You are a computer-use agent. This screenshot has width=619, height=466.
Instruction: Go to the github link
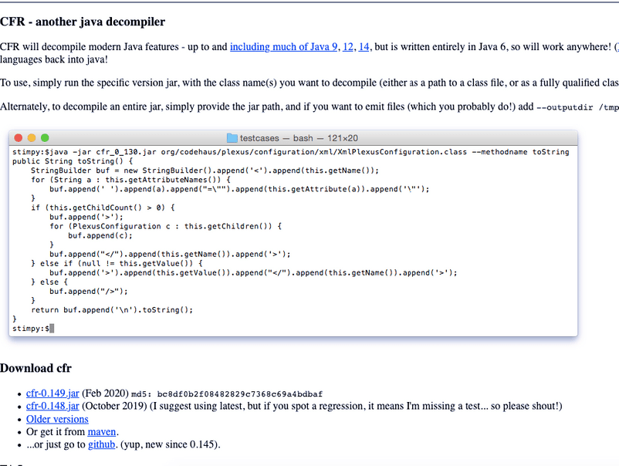[x=101, y=444]
